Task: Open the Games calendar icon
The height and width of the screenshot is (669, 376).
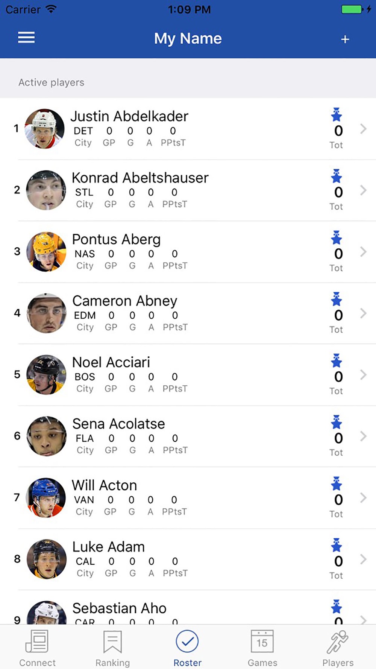Action: 262,642
